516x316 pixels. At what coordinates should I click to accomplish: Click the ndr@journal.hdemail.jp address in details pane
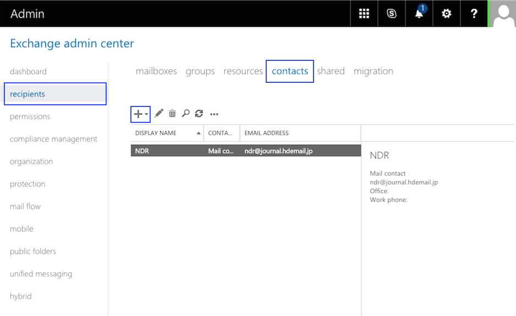(404, 183)
